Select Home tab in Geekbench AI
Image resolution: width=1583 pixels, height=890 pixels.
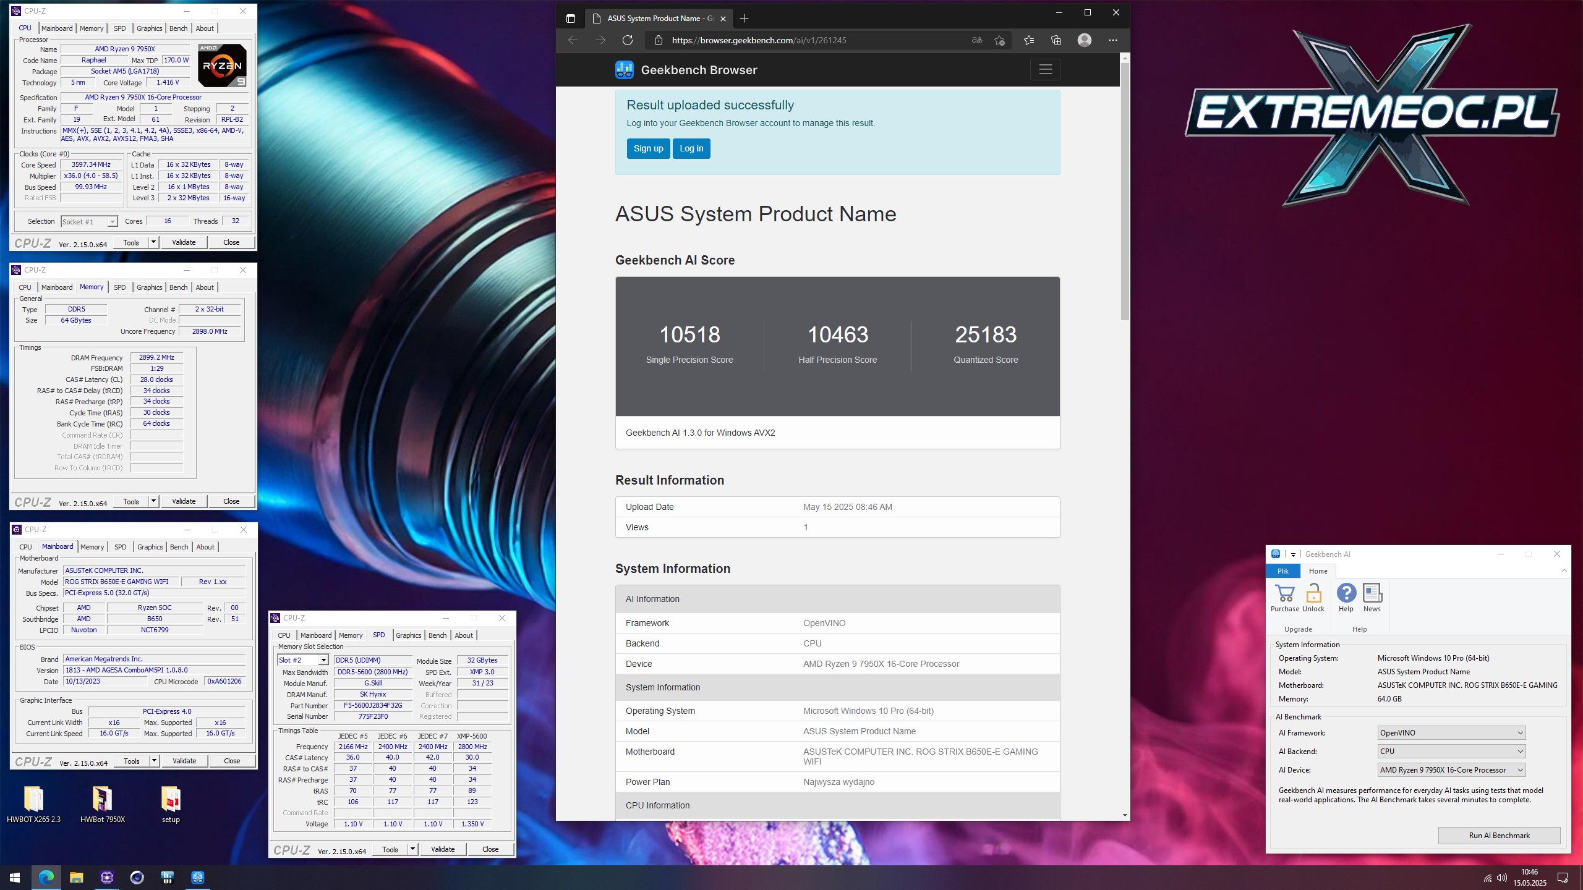(x=1318, y=571)
